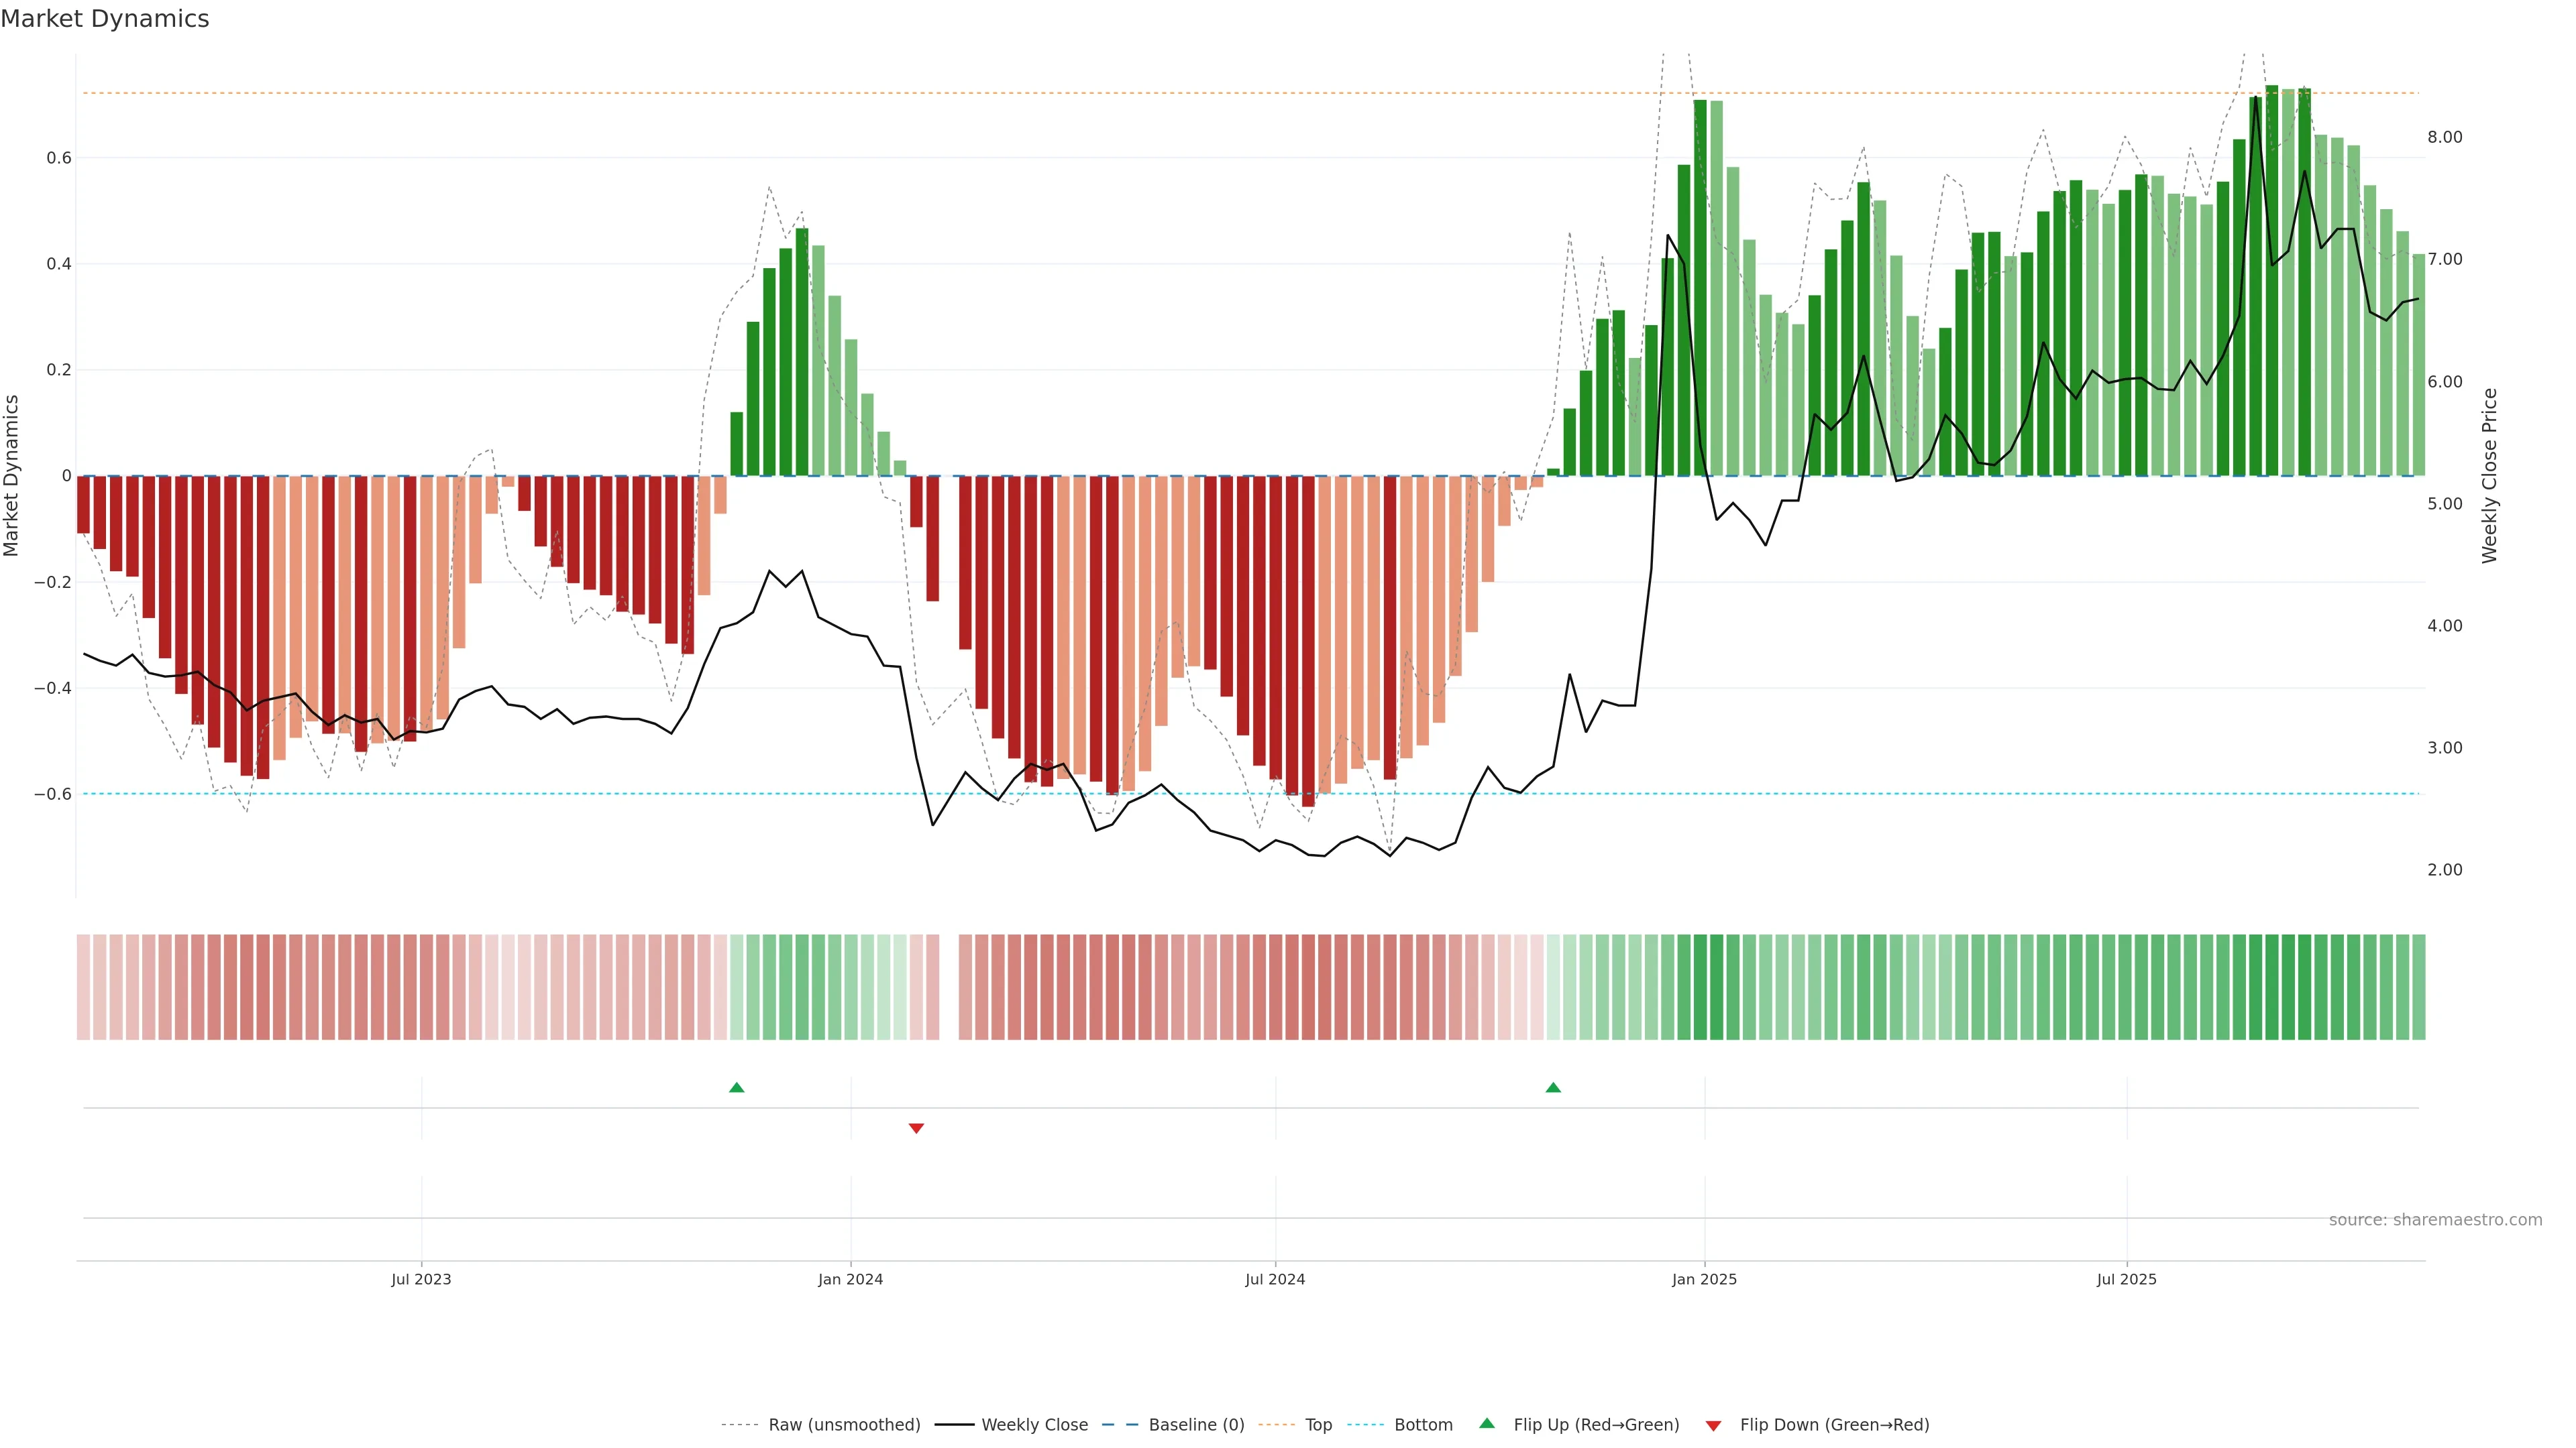Toggle the Weekly Close legend label
The height and width of the screenshot is (1448, 2576).
[1034, 1425]
